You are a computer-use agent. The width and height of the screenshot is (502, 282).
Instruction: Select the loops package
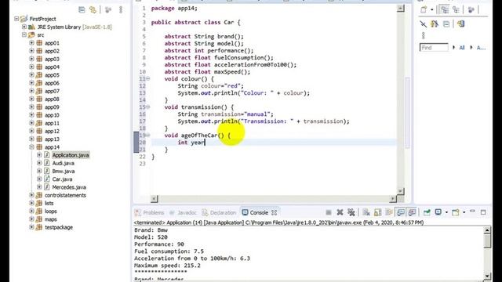(50, 211)
